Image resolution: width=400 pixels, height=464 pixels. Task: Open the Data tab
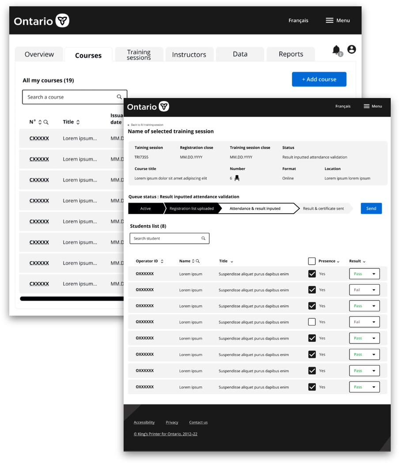(x=240, y=54)
